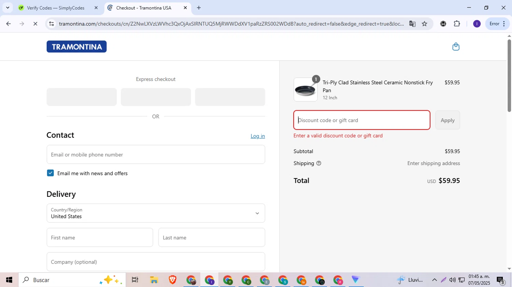
Task: Bookmark this page with the star icon
Action: [x=424, y=24]
